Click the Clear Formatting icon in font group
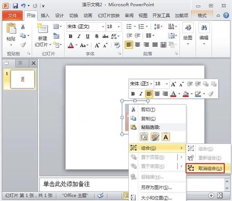Image resolution: width=232 pixels, height=201 pixels. click(117, 45)
